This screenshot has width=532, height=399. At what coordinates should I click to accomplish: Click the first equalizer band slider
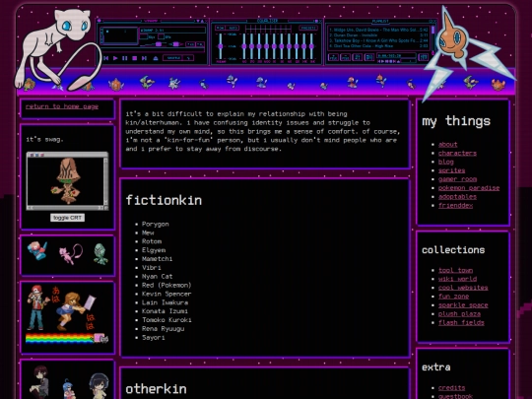click(x=244, y=46)
